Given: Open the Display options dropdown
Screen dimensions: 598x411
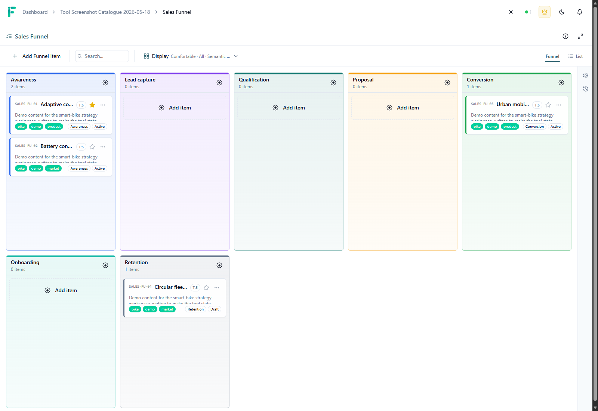Looking at the screenshot, I should [x=191, y=56].
